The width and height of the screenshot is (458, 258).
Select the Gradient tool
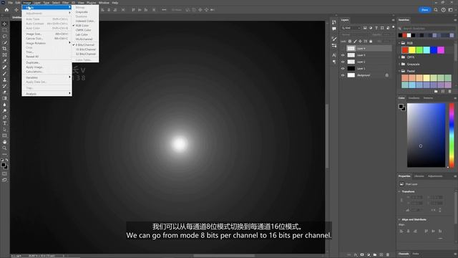pyautogui.click(x=4, y=98)
